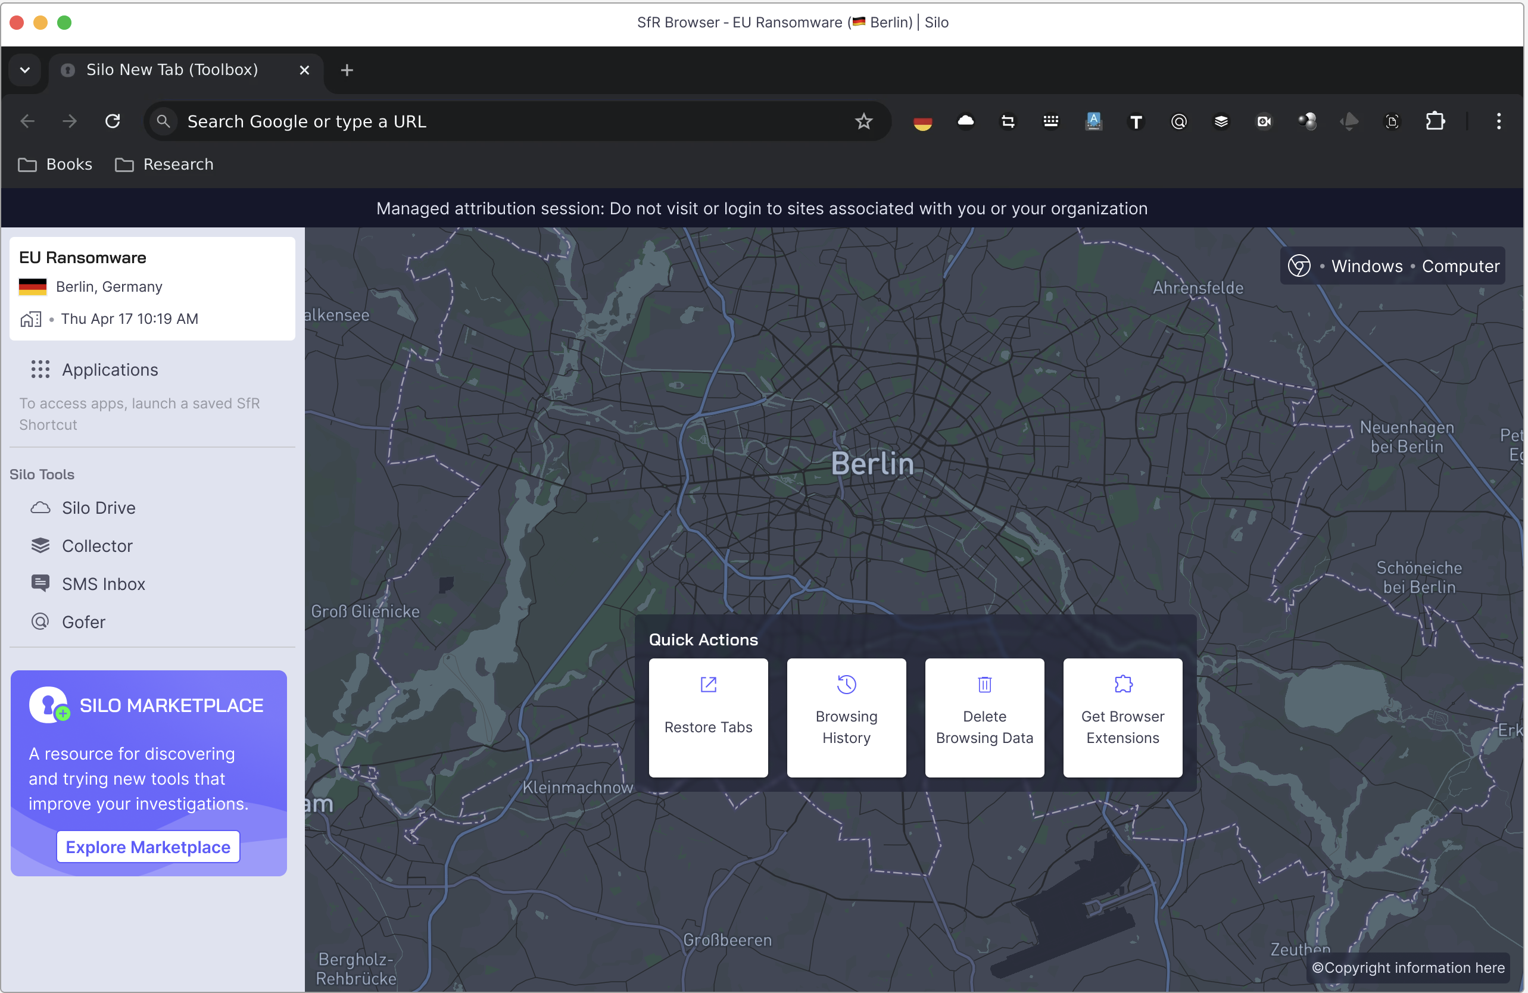This screenshot has width=1528, height=993.
Task: Click Delete Browsing Data quick action
Action: pos(984,717)
